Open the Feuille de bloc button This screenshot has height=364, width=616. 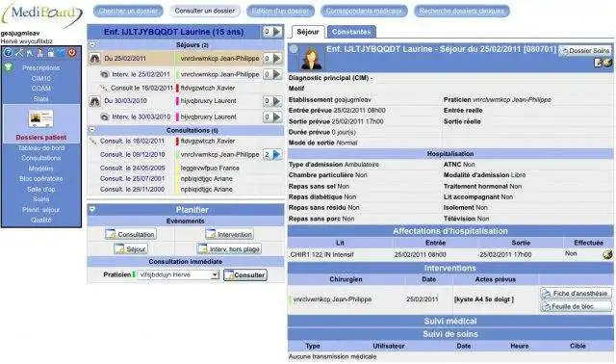(x=576, y=306)
